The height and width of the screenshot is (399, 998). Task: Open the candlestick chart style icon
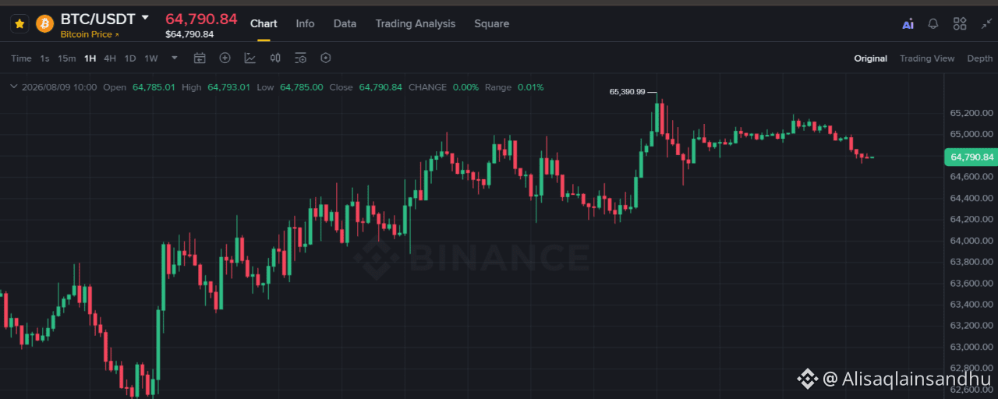[275, 58]
